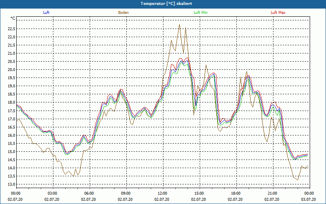Click the 18:00 time axis label
Image resolution: width=326 pixels, height=204 pixels.
[x=236, y=193]
